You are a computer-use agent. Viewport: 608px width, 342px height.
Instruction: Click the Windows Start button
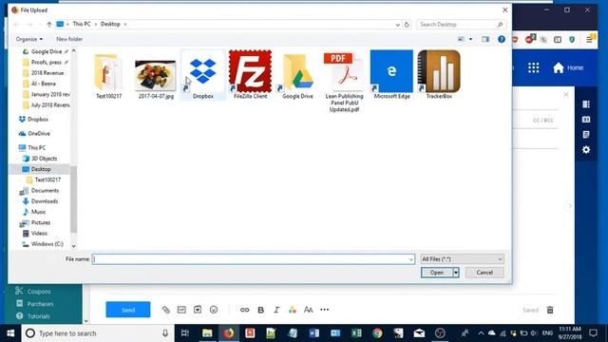coord(10,333)
